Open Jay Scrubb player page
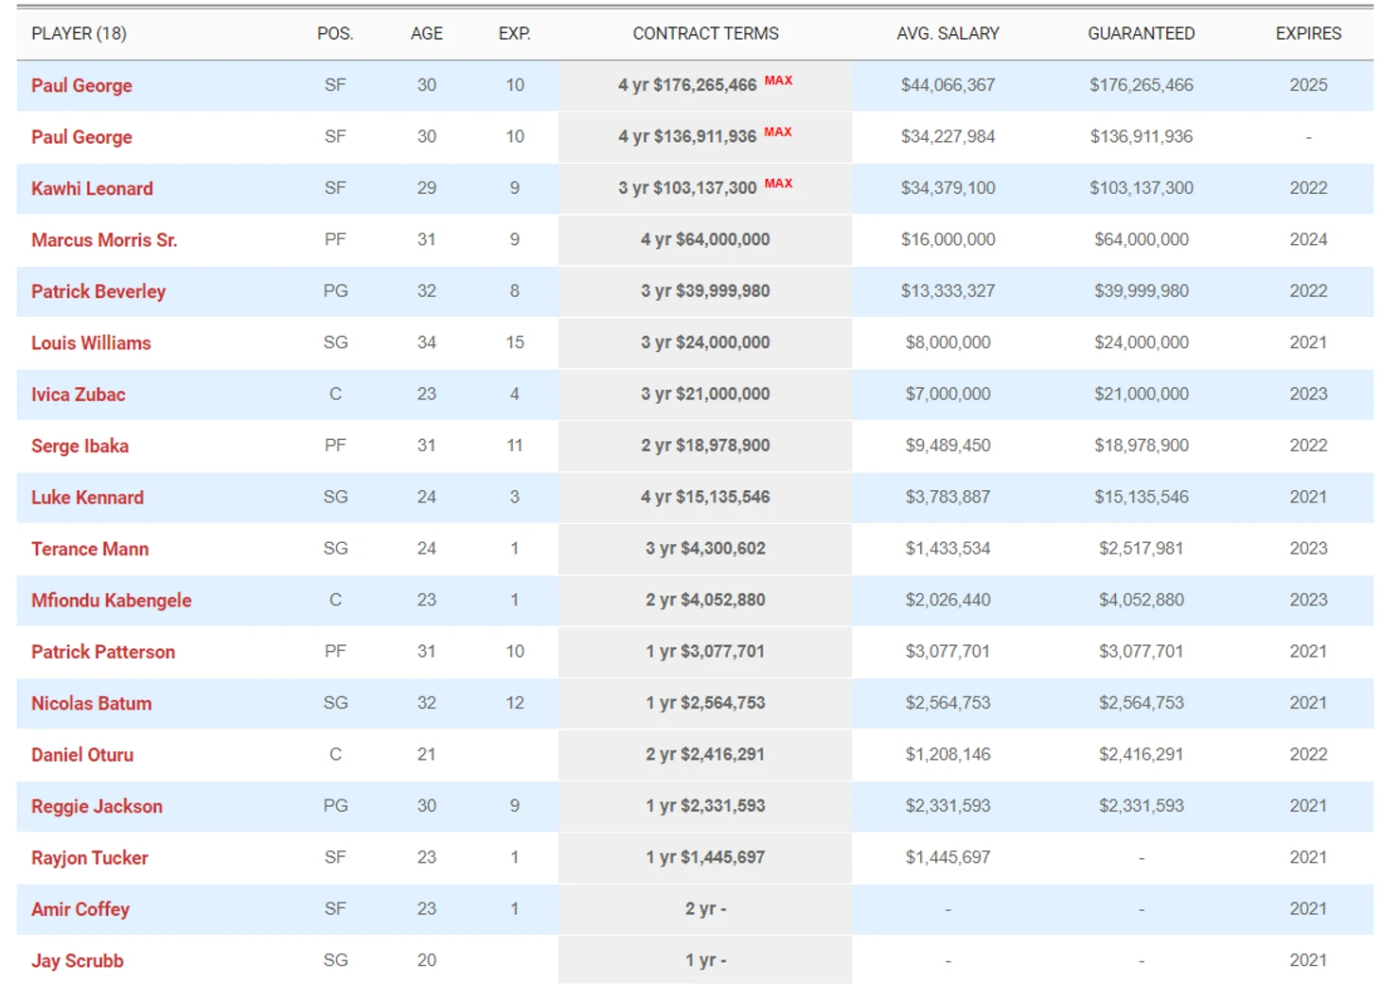 (78, 961)
